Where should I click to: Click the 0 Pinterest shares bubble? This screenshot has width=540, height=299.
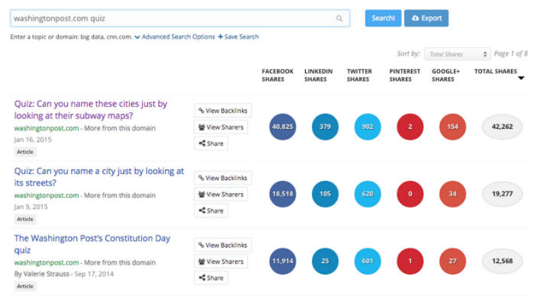coord(410,194)
